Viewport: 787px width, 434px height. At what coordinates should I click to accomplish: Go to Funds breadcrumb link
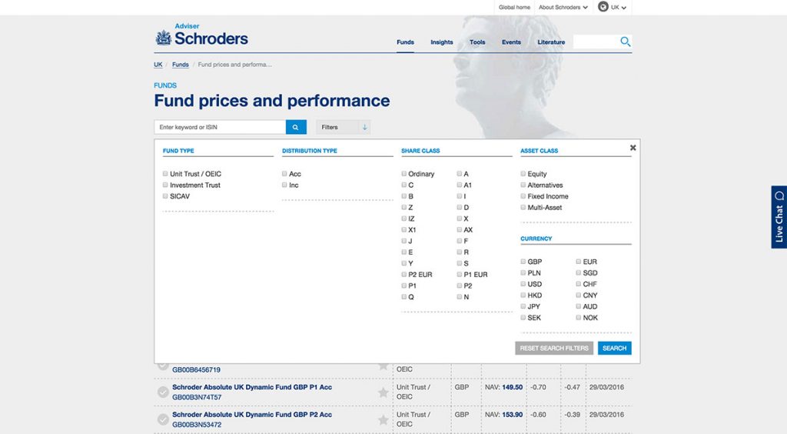(180, 65)
